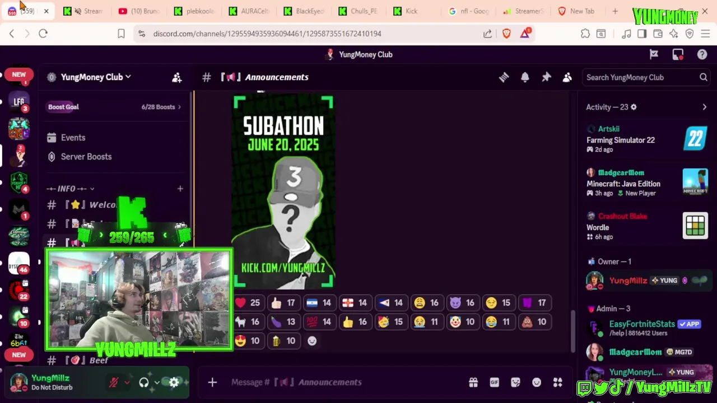The height and width of the screenshot is (403, 717).
Task: Click the Message Announcements input box
Action: [x=347, y=382]
